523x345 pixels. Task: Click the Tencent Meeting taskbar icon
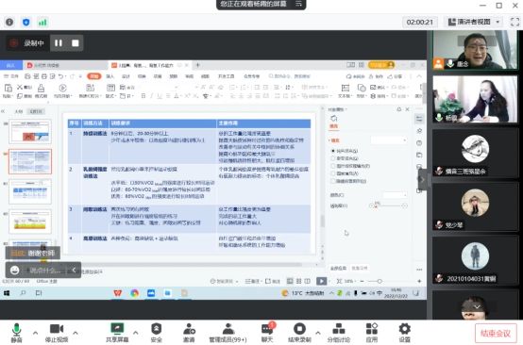pos(151,293)
